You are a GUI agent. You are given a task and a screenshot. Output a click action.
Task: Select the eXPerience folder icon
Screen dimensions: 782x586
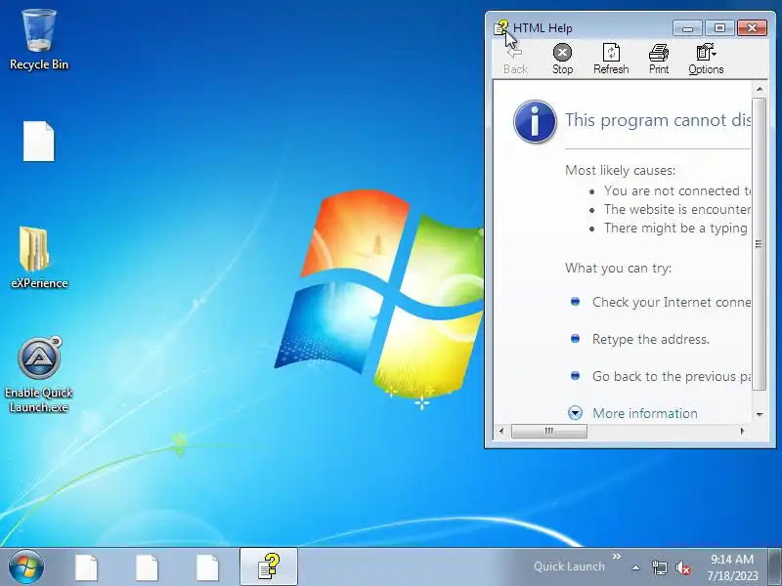tap(39, 258)
